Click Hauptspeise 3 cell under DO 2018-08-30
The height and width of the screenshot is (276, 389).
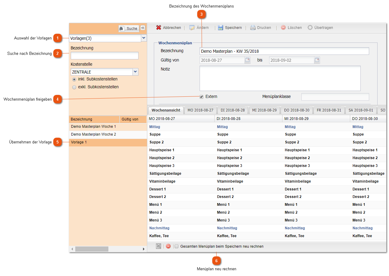tap(369, 166)
